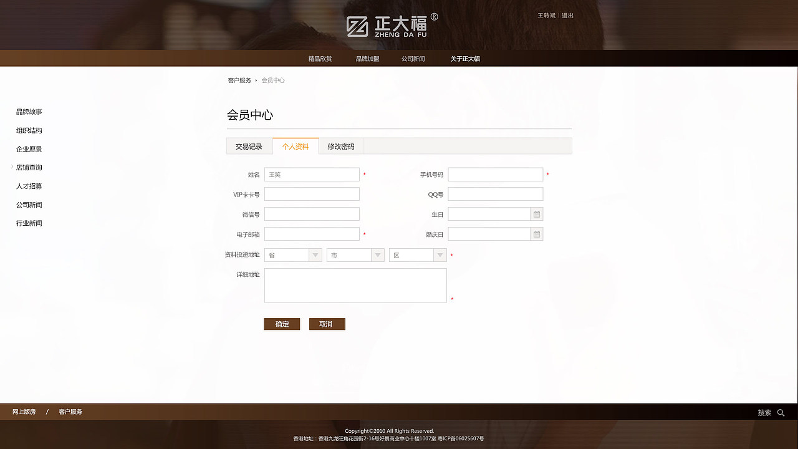This screenshot has width=798, height=449.
Task: Click the 详细地址 text area
Action: [355, 285]
